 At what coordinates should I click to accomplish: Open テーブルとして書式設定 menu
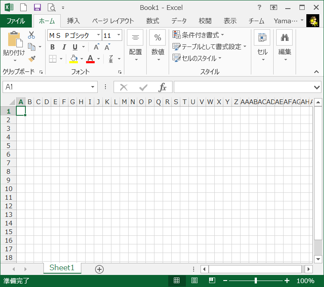coord(210,47)
